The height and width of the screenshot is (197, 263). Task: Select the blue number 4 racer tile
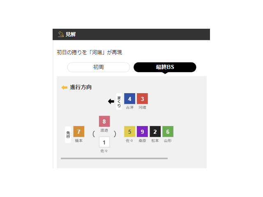coord(129,98)
